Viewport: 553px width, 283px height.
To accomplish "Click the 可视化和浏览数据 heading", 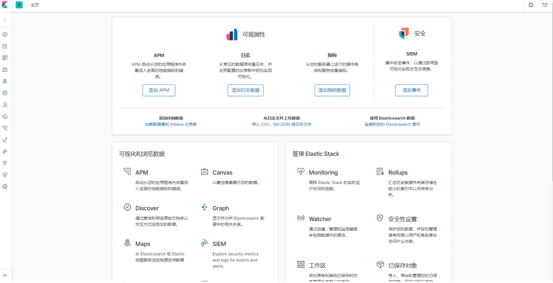I will tap(142, 154).
